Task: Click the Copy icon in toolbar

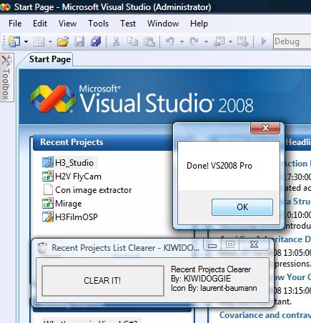Action: [x=132, y=41]
